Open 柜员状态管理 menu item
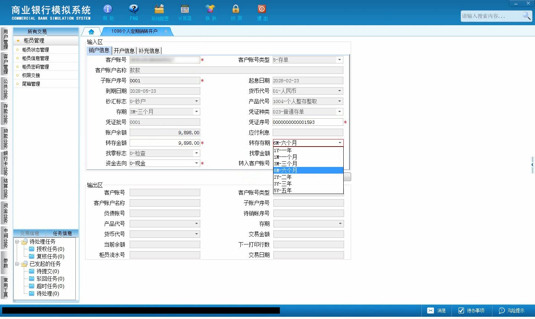Screen dimensions: 535x319 (x=35, y=50)
